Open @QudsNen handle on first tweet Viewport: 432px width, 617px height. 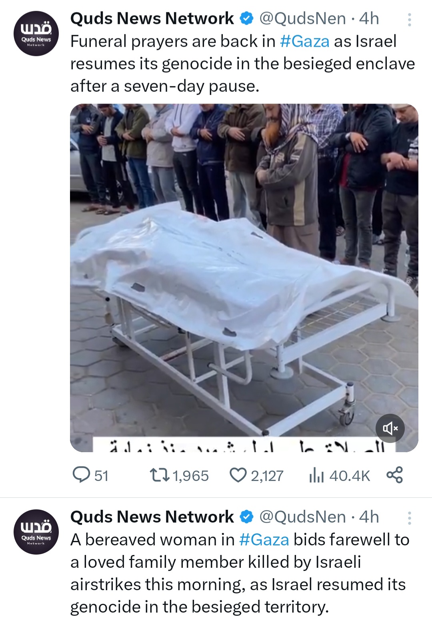[303, 18]
